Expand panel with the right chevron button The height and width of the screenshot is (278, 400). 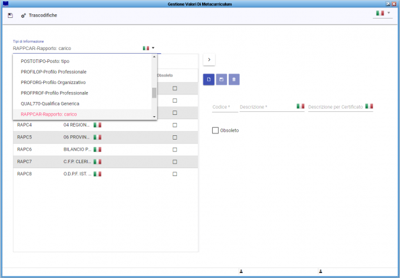coord(209,59)
